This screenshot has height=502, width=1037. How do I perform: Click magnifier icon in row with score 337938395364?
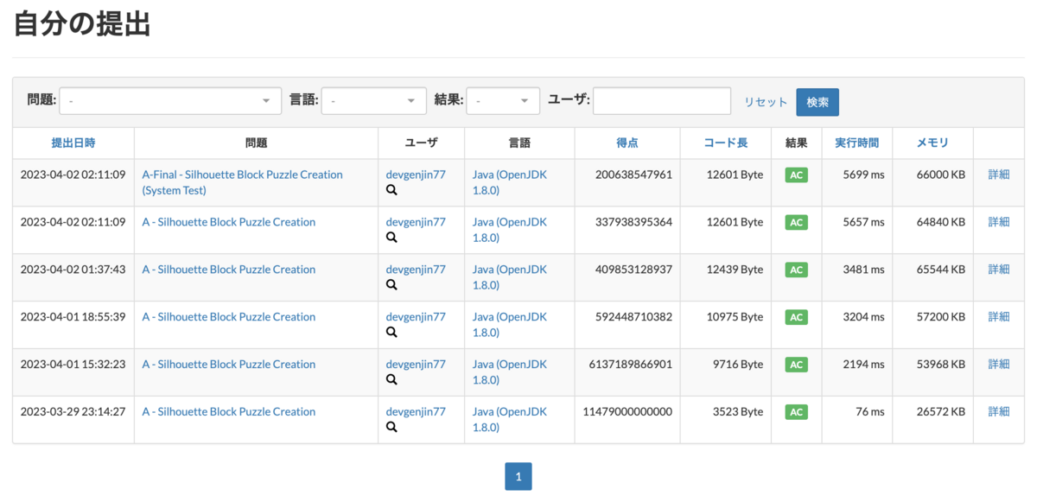click(391, 238)
